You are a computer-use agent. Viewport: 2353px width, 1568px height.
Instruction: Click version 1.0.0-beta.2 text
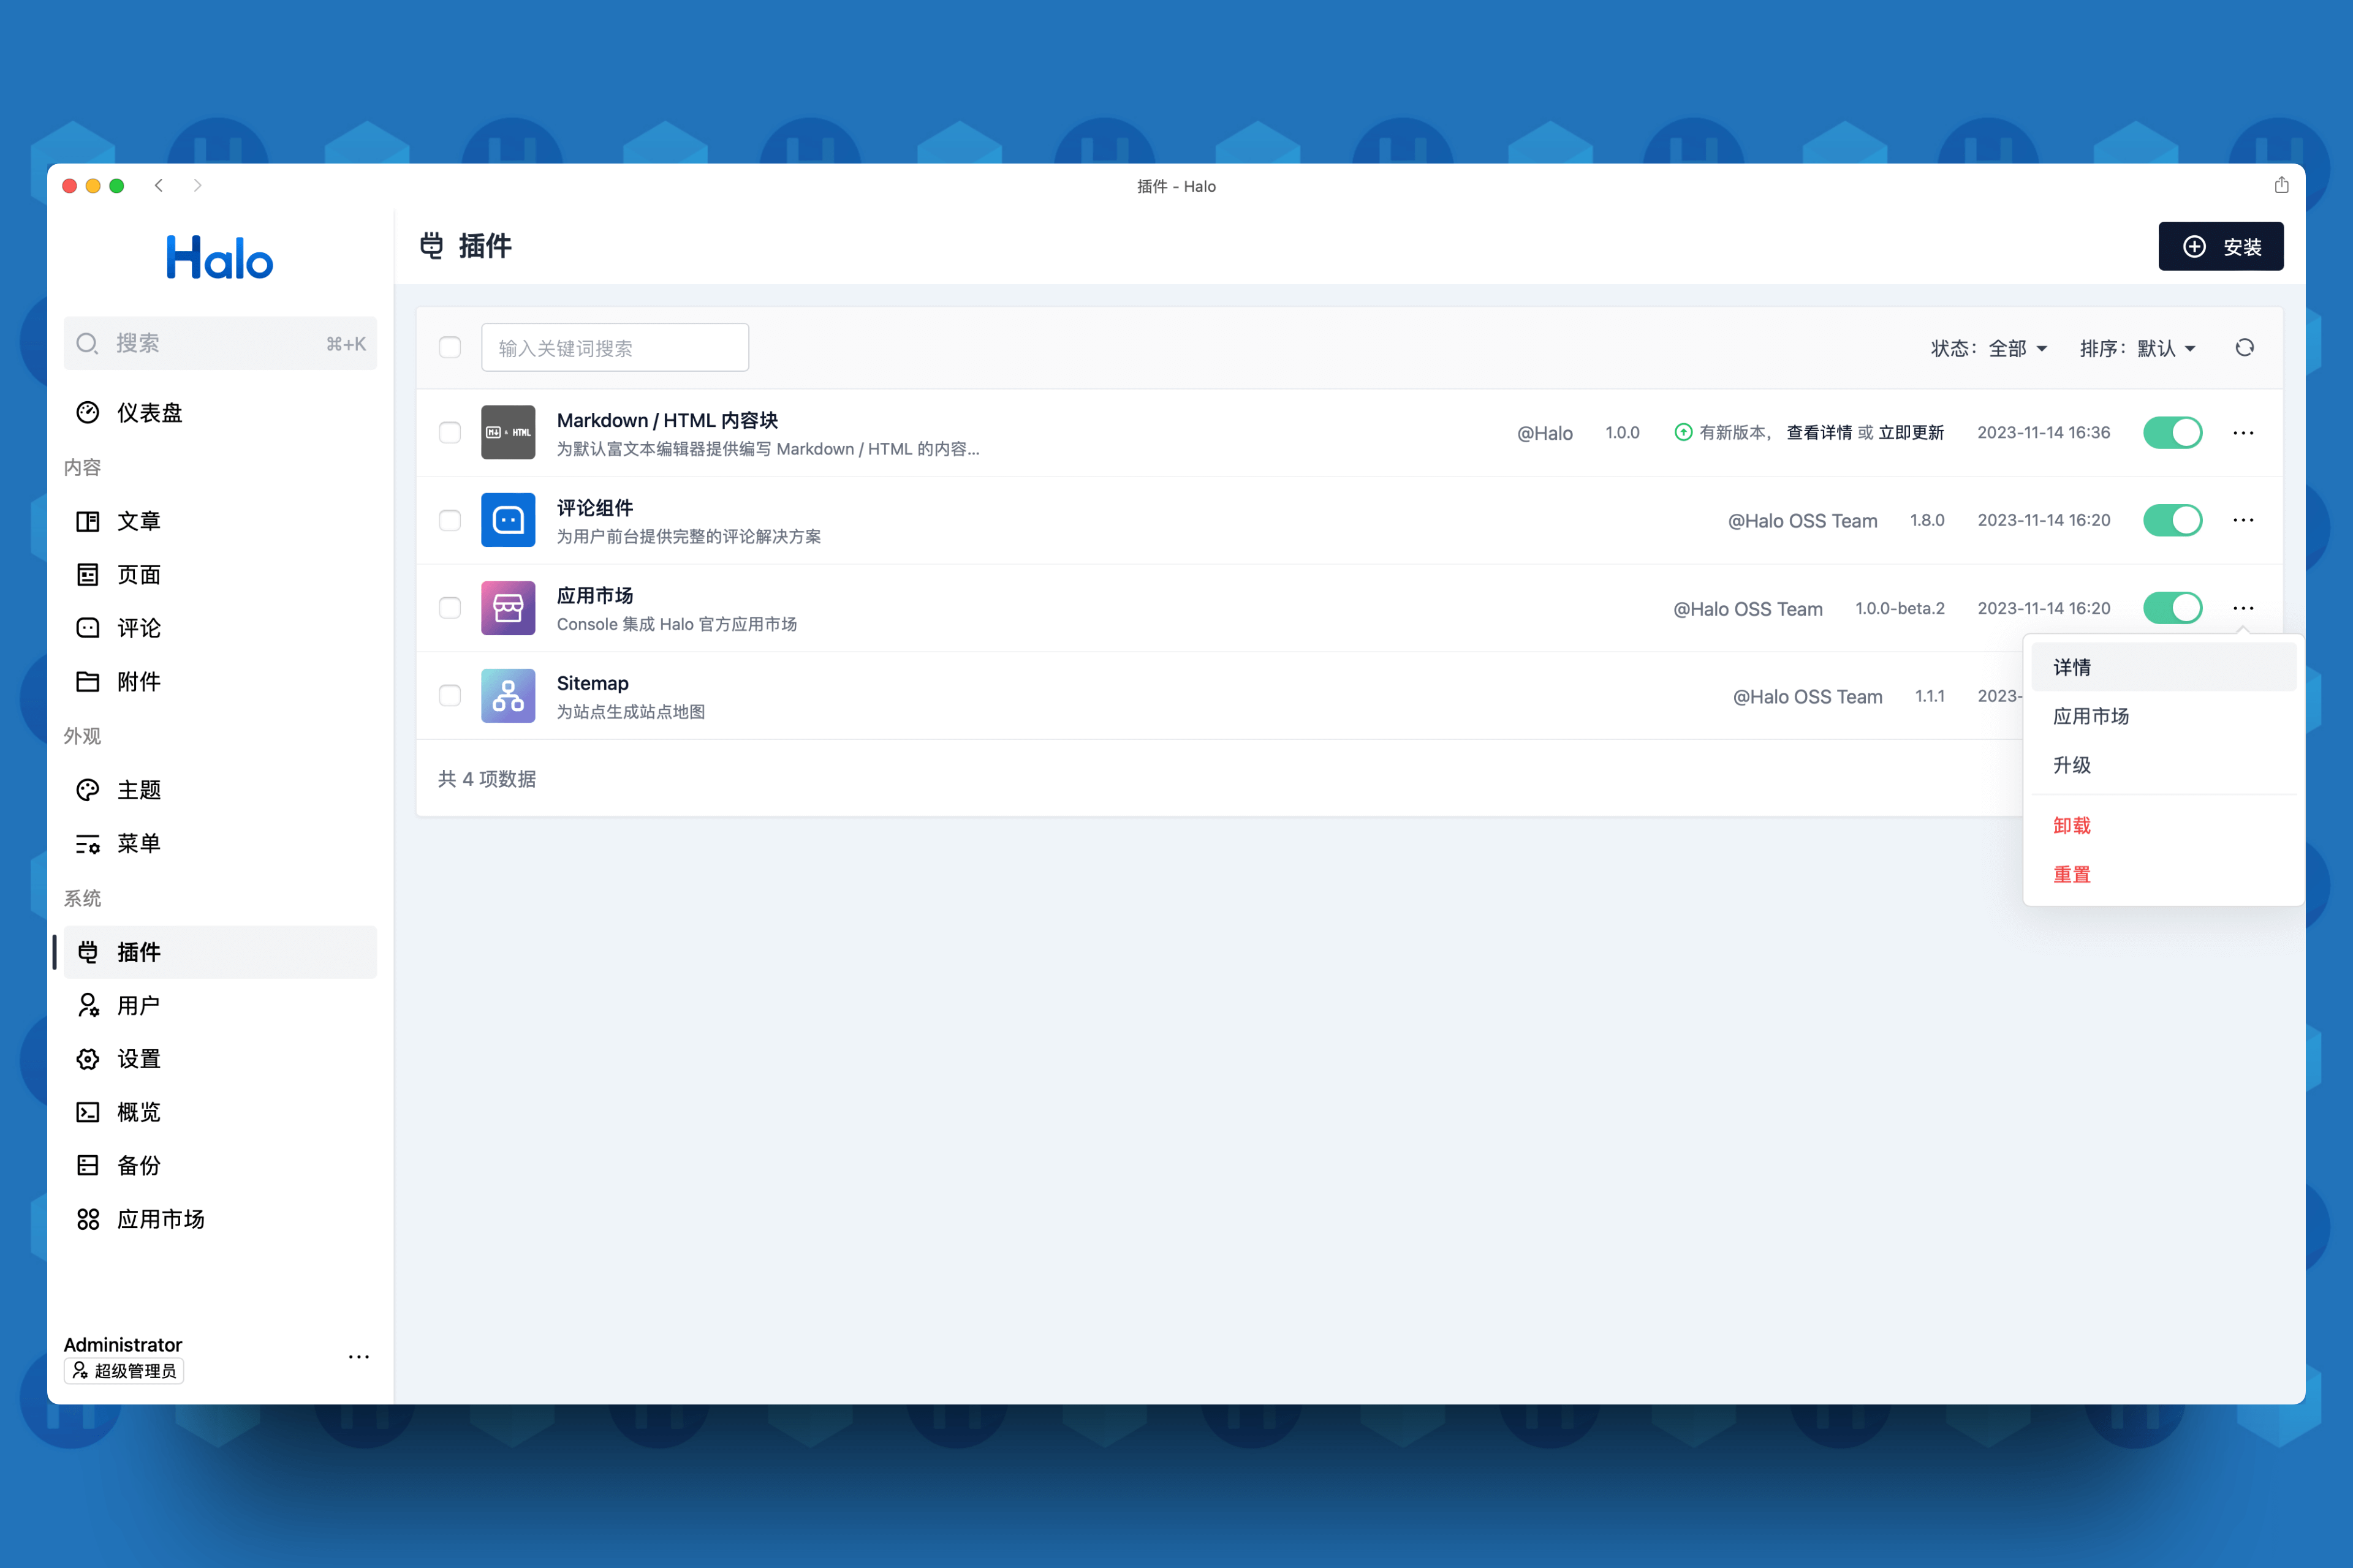pyautogui.click(x=1900, y=608)
